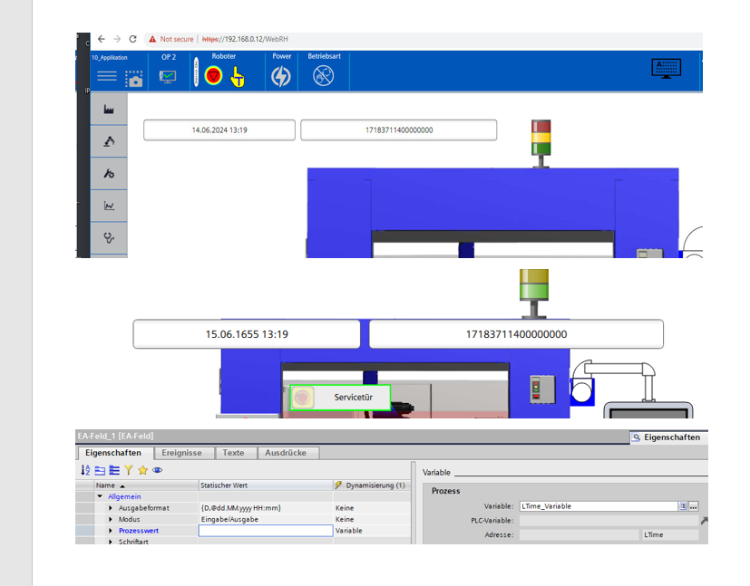
Task: Click the lower 1718371140000000 field
Action: (517, 334)
